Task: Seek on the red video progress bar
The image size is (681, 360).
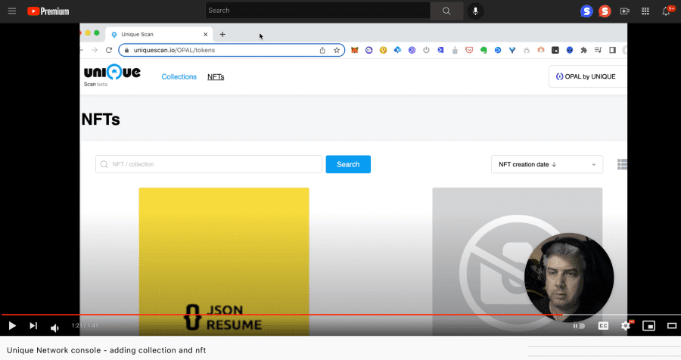Action: pyautogui.click(x=281, y=315)
